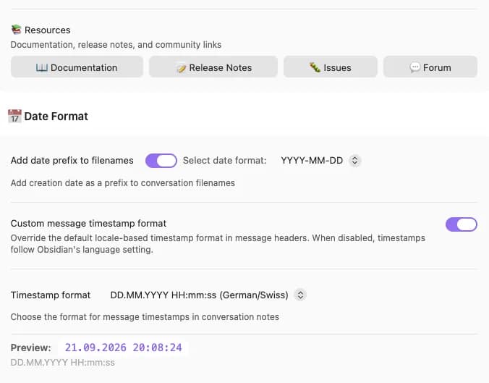
Task: Click 'Add creation date as a prefix' description
Action: (123, 183)
